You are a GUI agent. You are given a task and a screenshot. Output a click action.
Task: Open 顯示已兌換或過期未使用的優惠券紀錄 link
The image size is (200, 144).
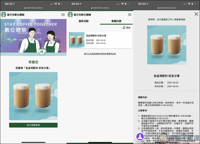[x=100, y=54]
